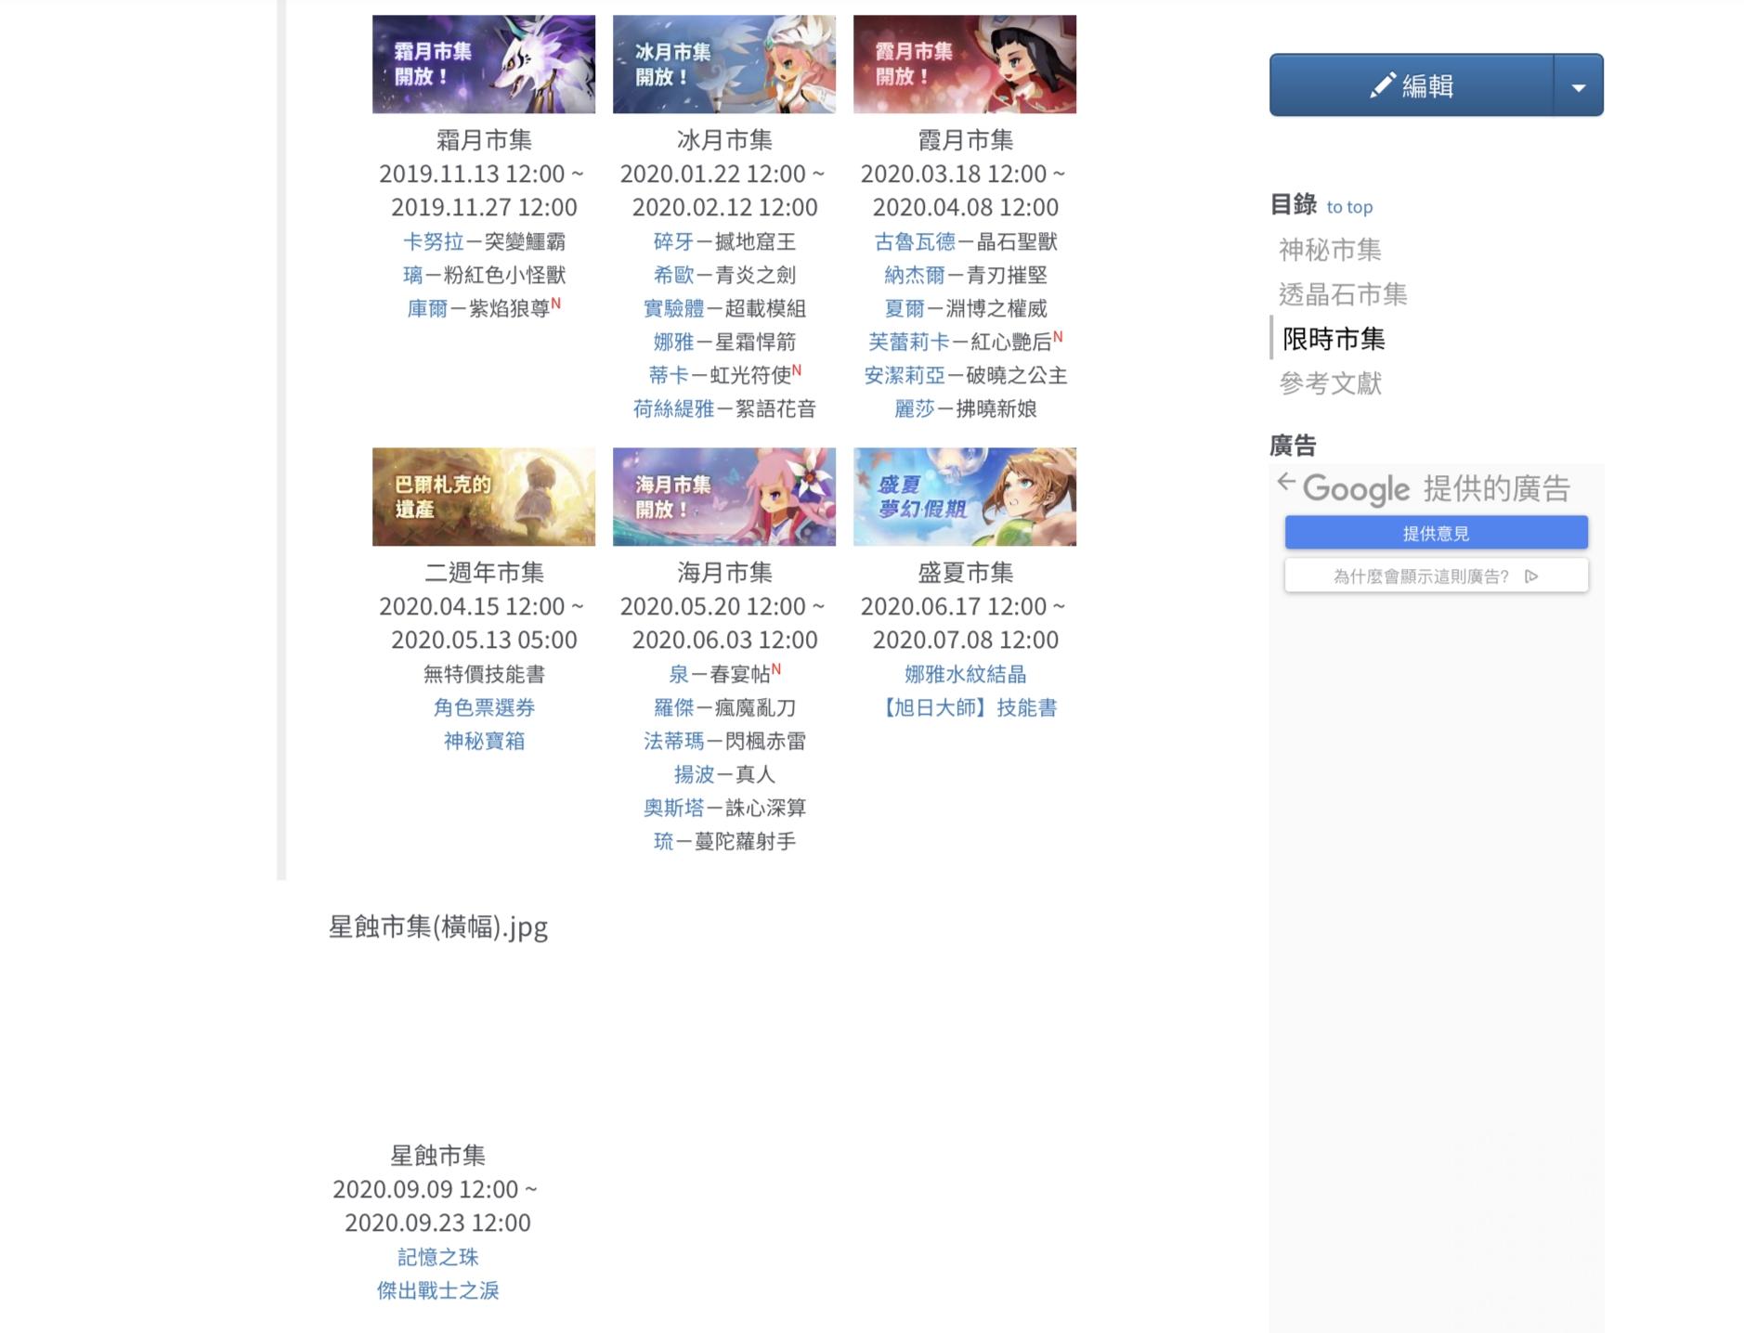Click the pencil edit icon
This screenshot has height=1333, width=1744.
[1382, 85]
